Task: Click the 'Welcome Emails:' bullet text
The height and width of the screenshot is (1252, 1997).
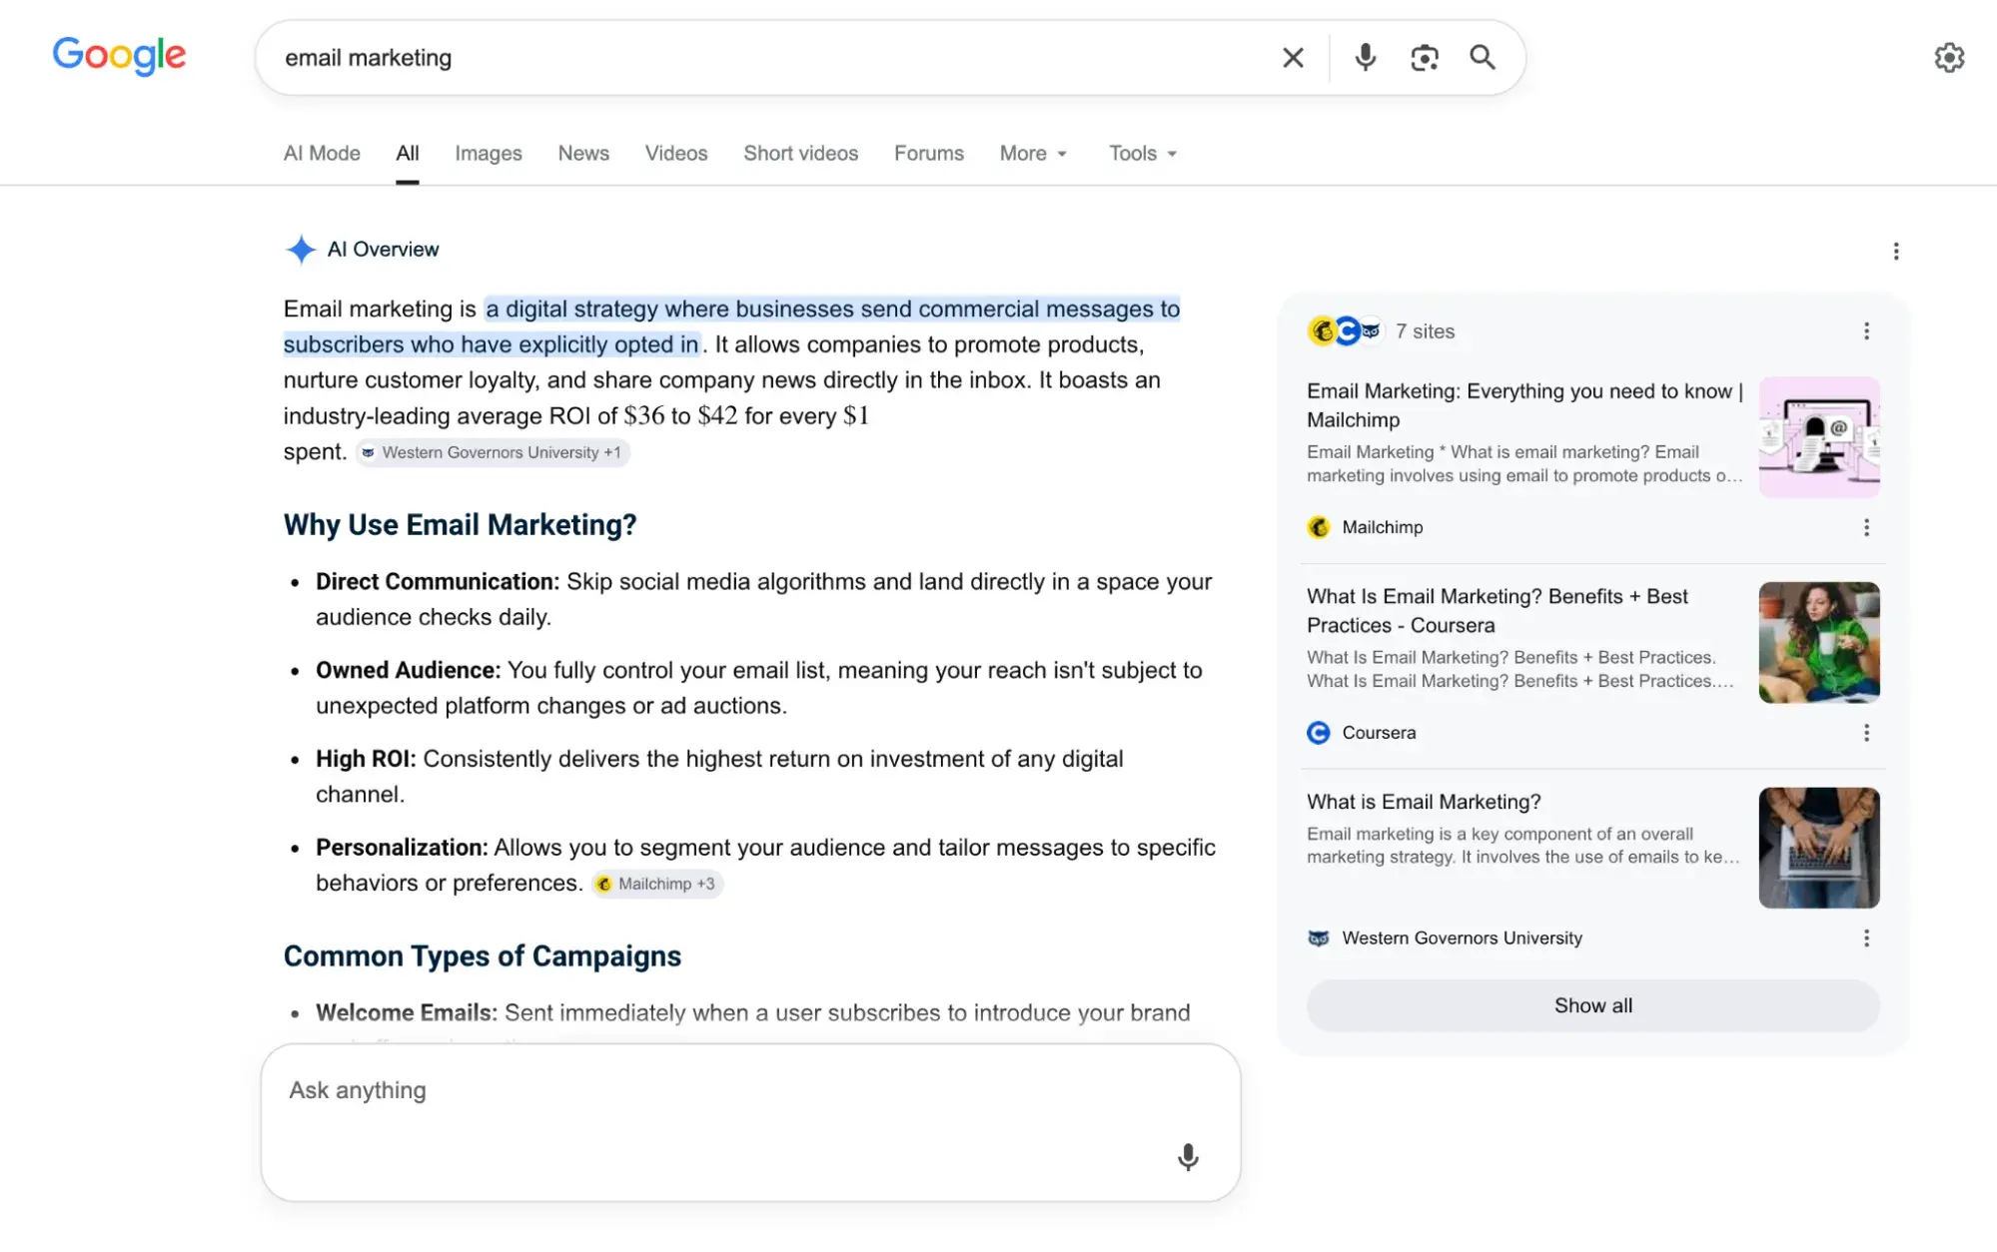Action: (x=406, y=1013)
